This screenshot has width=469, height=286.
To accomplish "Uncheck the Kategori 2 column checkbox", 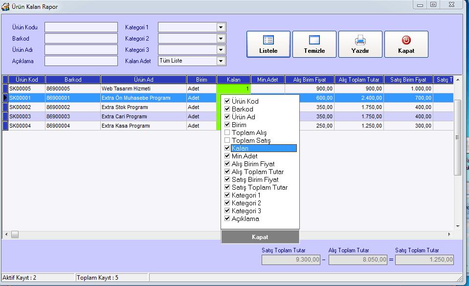I will tap(227, 203).
